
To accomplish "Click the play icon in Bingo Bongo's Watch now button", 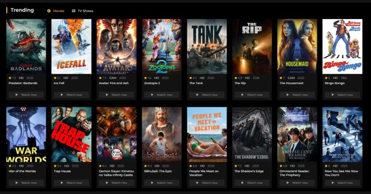I will tap(333, 95).
